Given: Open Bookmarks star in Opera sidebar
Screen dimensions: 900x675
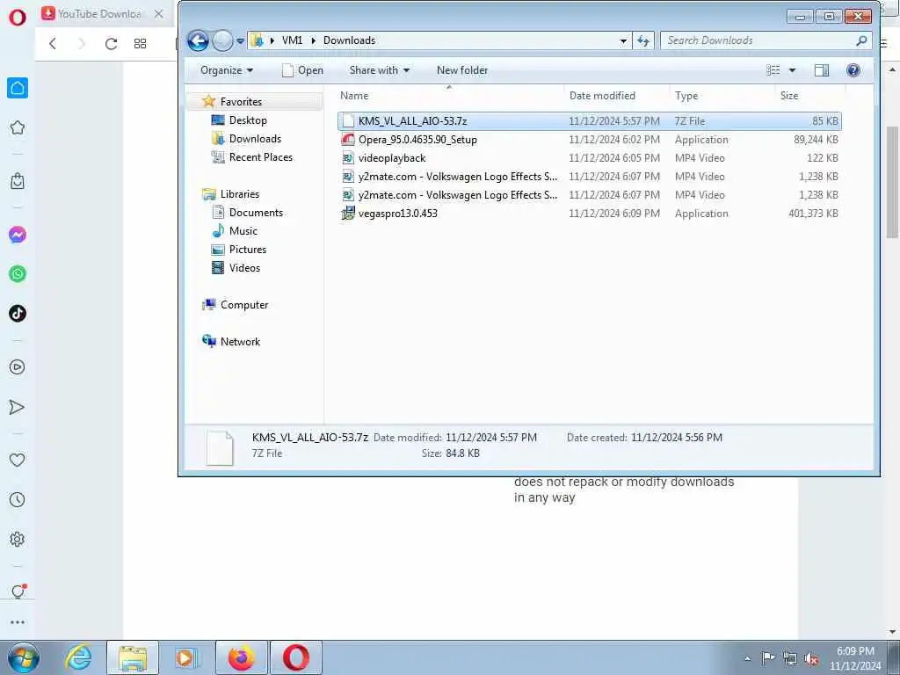Looking at the screenshot, I should click(18, 127).
